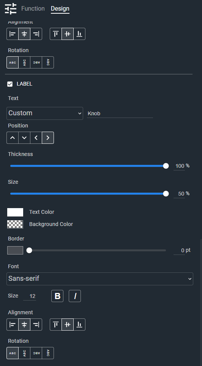Screen dimensions: 202x366
Task: Switch to the Function tab
Action: point(33,9)
